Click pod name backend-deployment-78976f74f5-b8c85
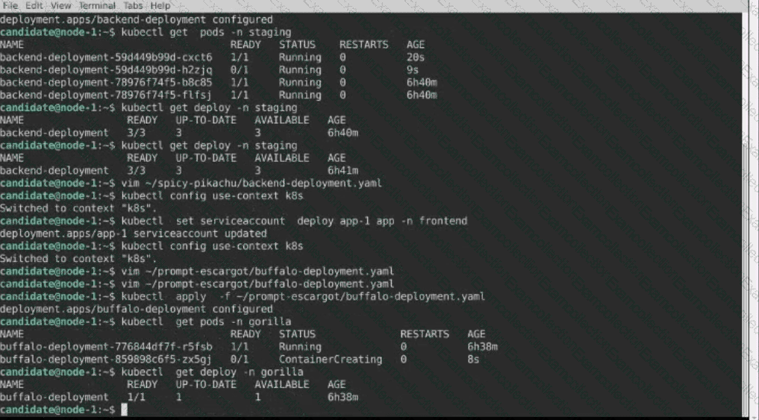759x420 pixels. [106, 82]
